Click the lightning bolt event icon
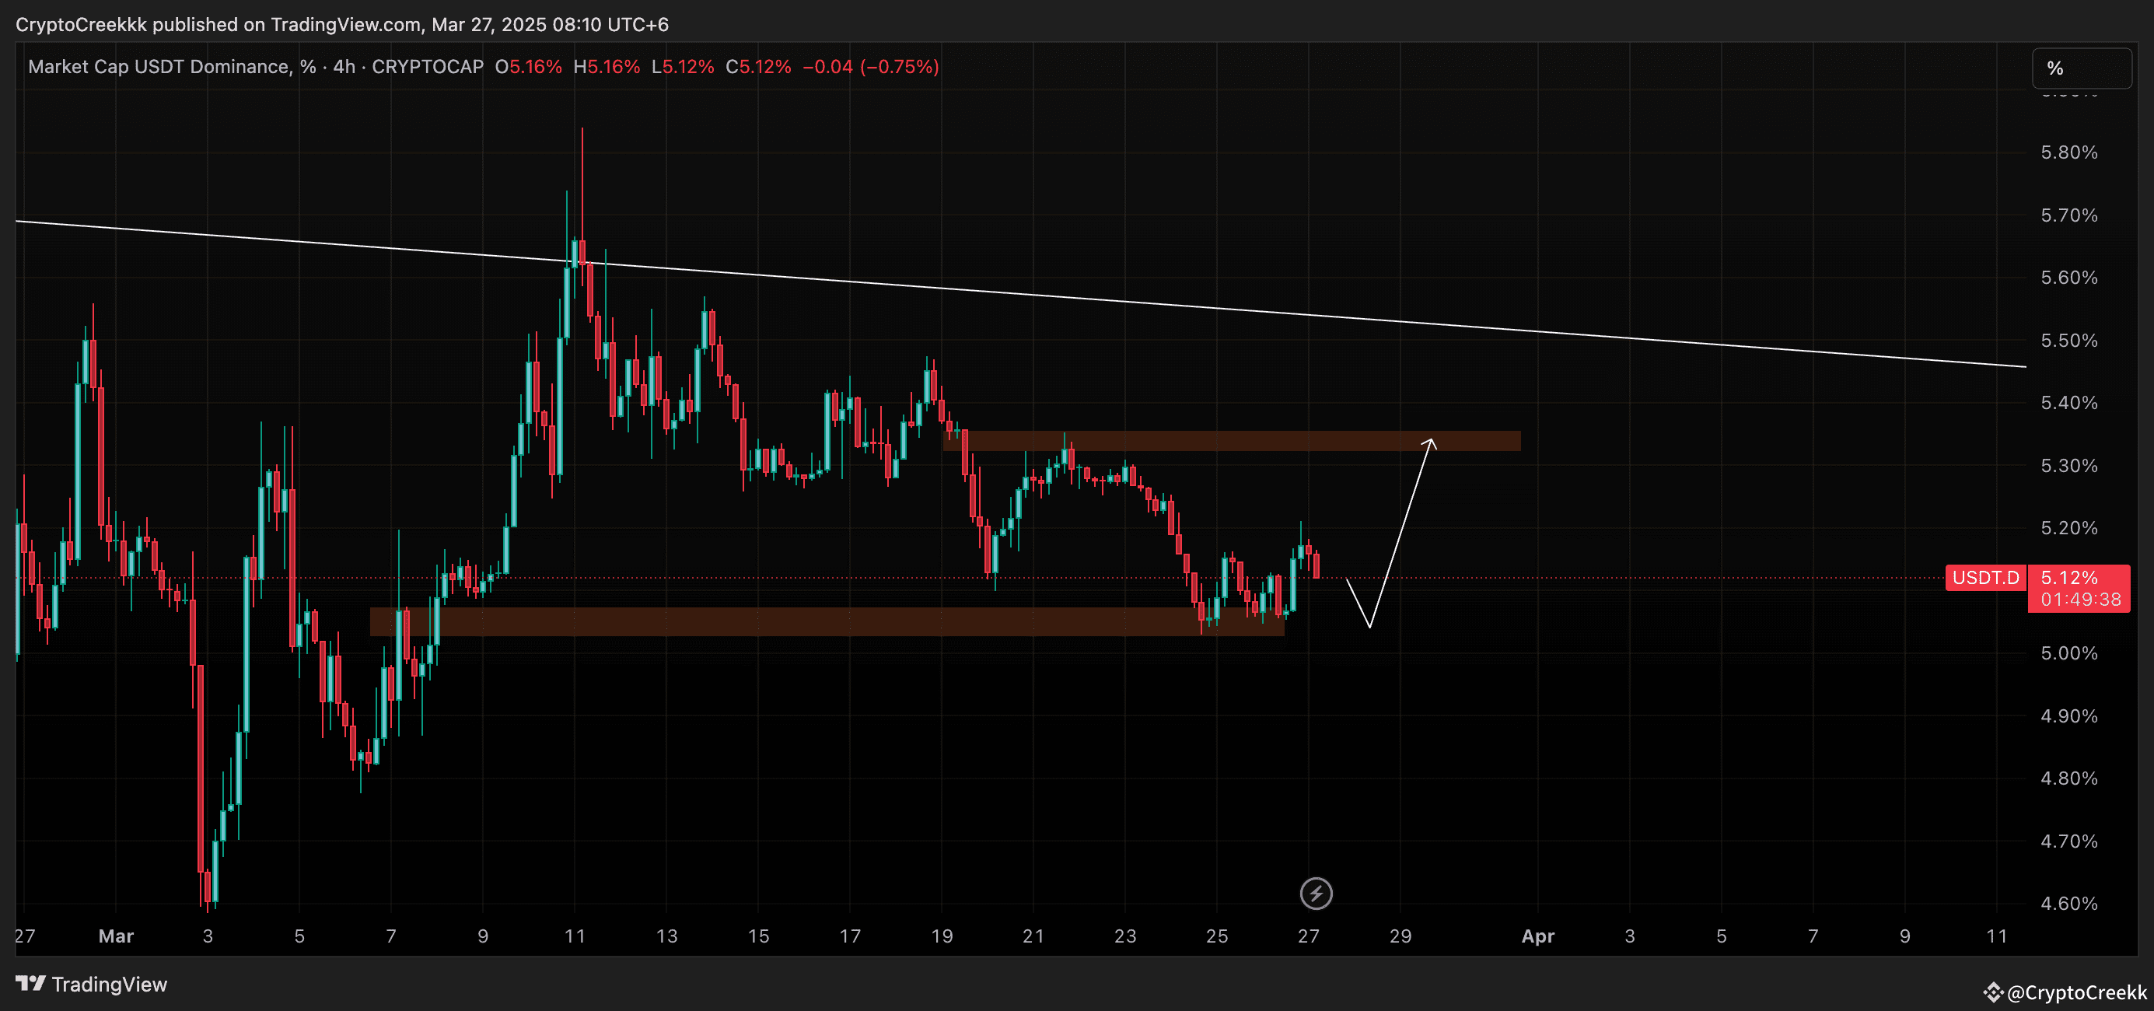Viewport: 2154px width, 1011px height. (1317, 893)
